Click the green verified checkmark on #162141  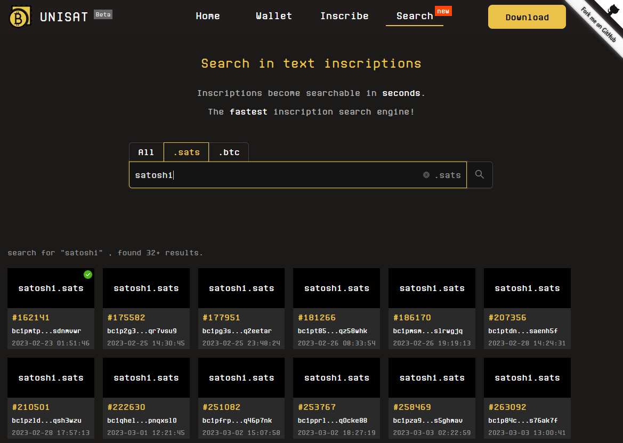point(88,275)
